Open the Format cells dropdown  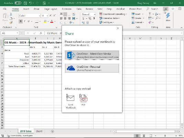click(138, 22)
